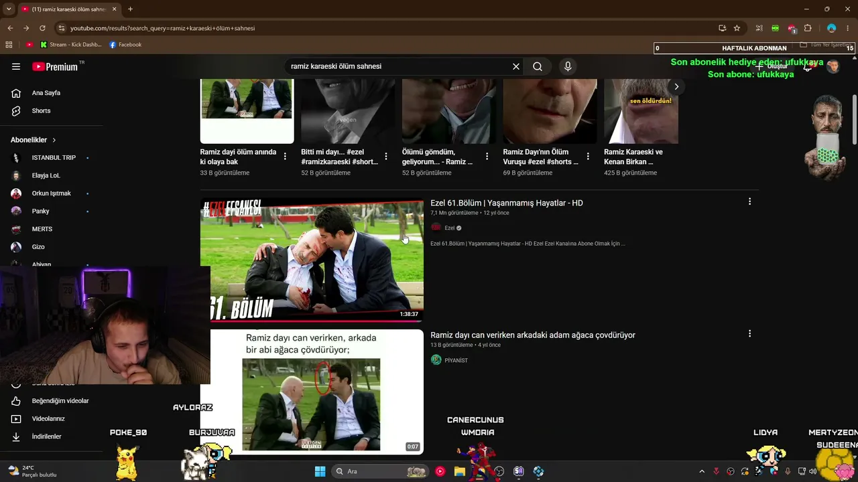Screen dimensions: 858x482
Task: Open more options for 'Ramiz dayı can verirken' video
Action: click(749, 333)
